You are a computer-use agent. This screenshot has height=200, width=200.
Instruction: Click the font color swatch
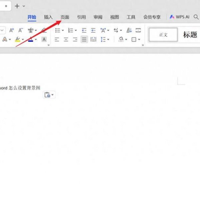coord(30,39)
